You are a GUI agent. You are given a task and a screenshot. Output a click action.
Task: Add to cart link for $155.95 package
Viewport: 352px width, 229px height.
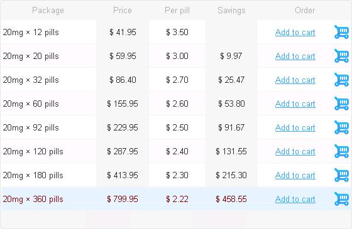(295, 104)
